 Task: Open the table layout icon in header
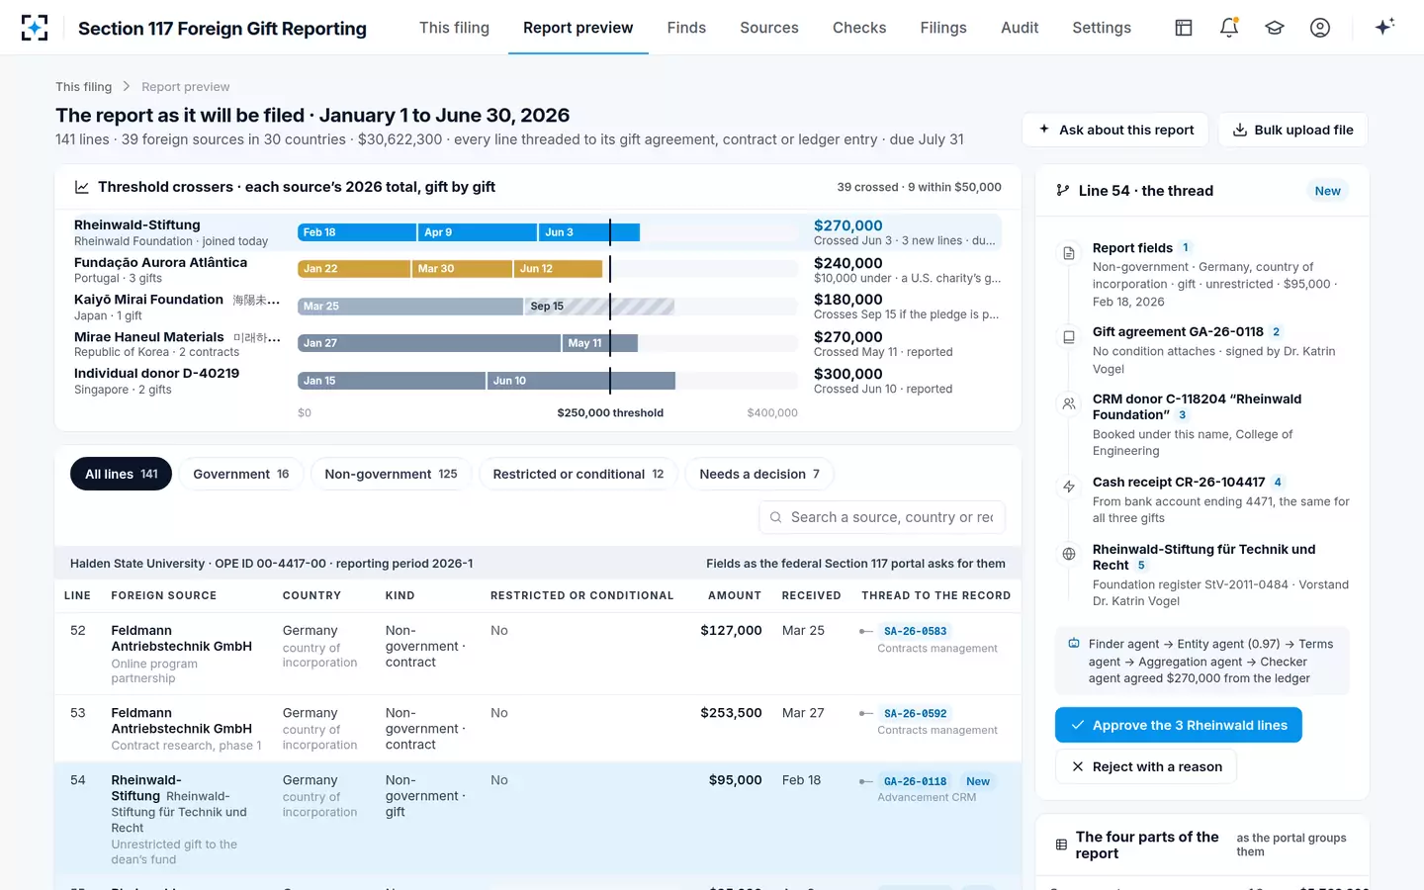point(1184,28)
